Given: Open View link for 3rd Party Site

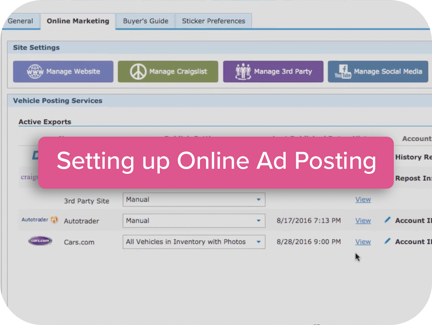Looking at the screenshot, I should pyautogui.click(x=363, y=200).
